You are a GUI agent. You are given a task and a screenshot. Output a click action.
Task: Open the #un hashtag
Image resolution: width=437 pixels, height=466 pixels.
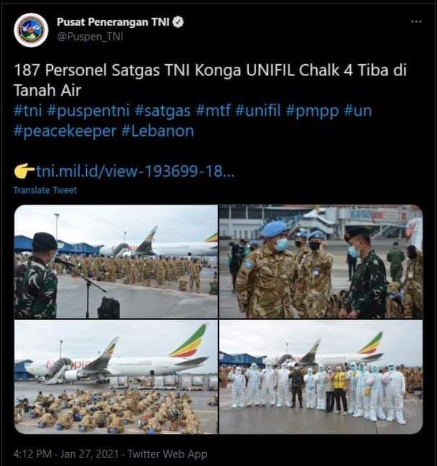[358, 110]
